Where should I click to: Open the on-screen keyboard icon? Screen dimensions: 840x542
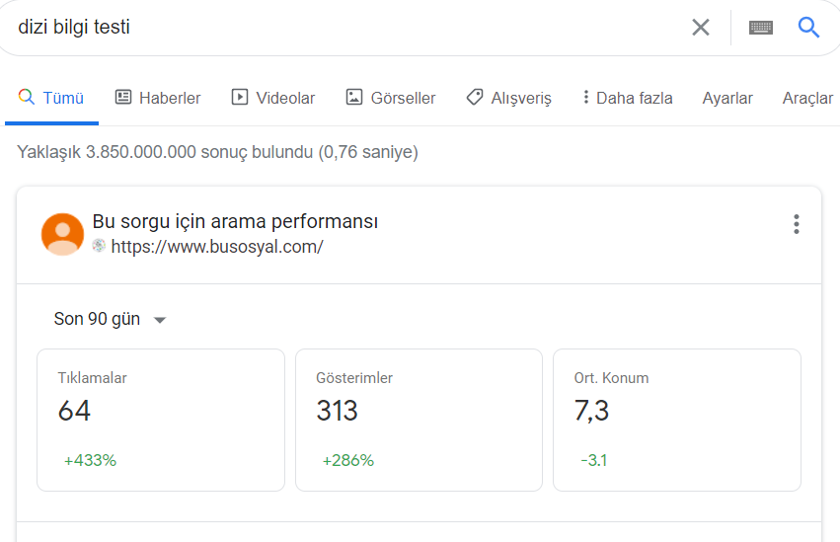tap(761, 28)
